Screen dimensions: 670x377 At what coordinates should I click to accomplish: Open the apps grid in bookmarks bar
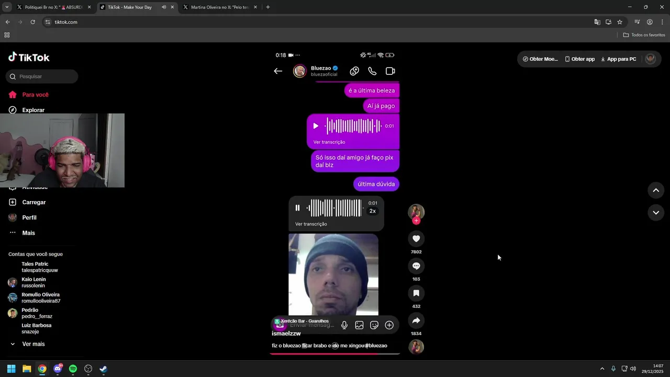(x=7, y=35)
